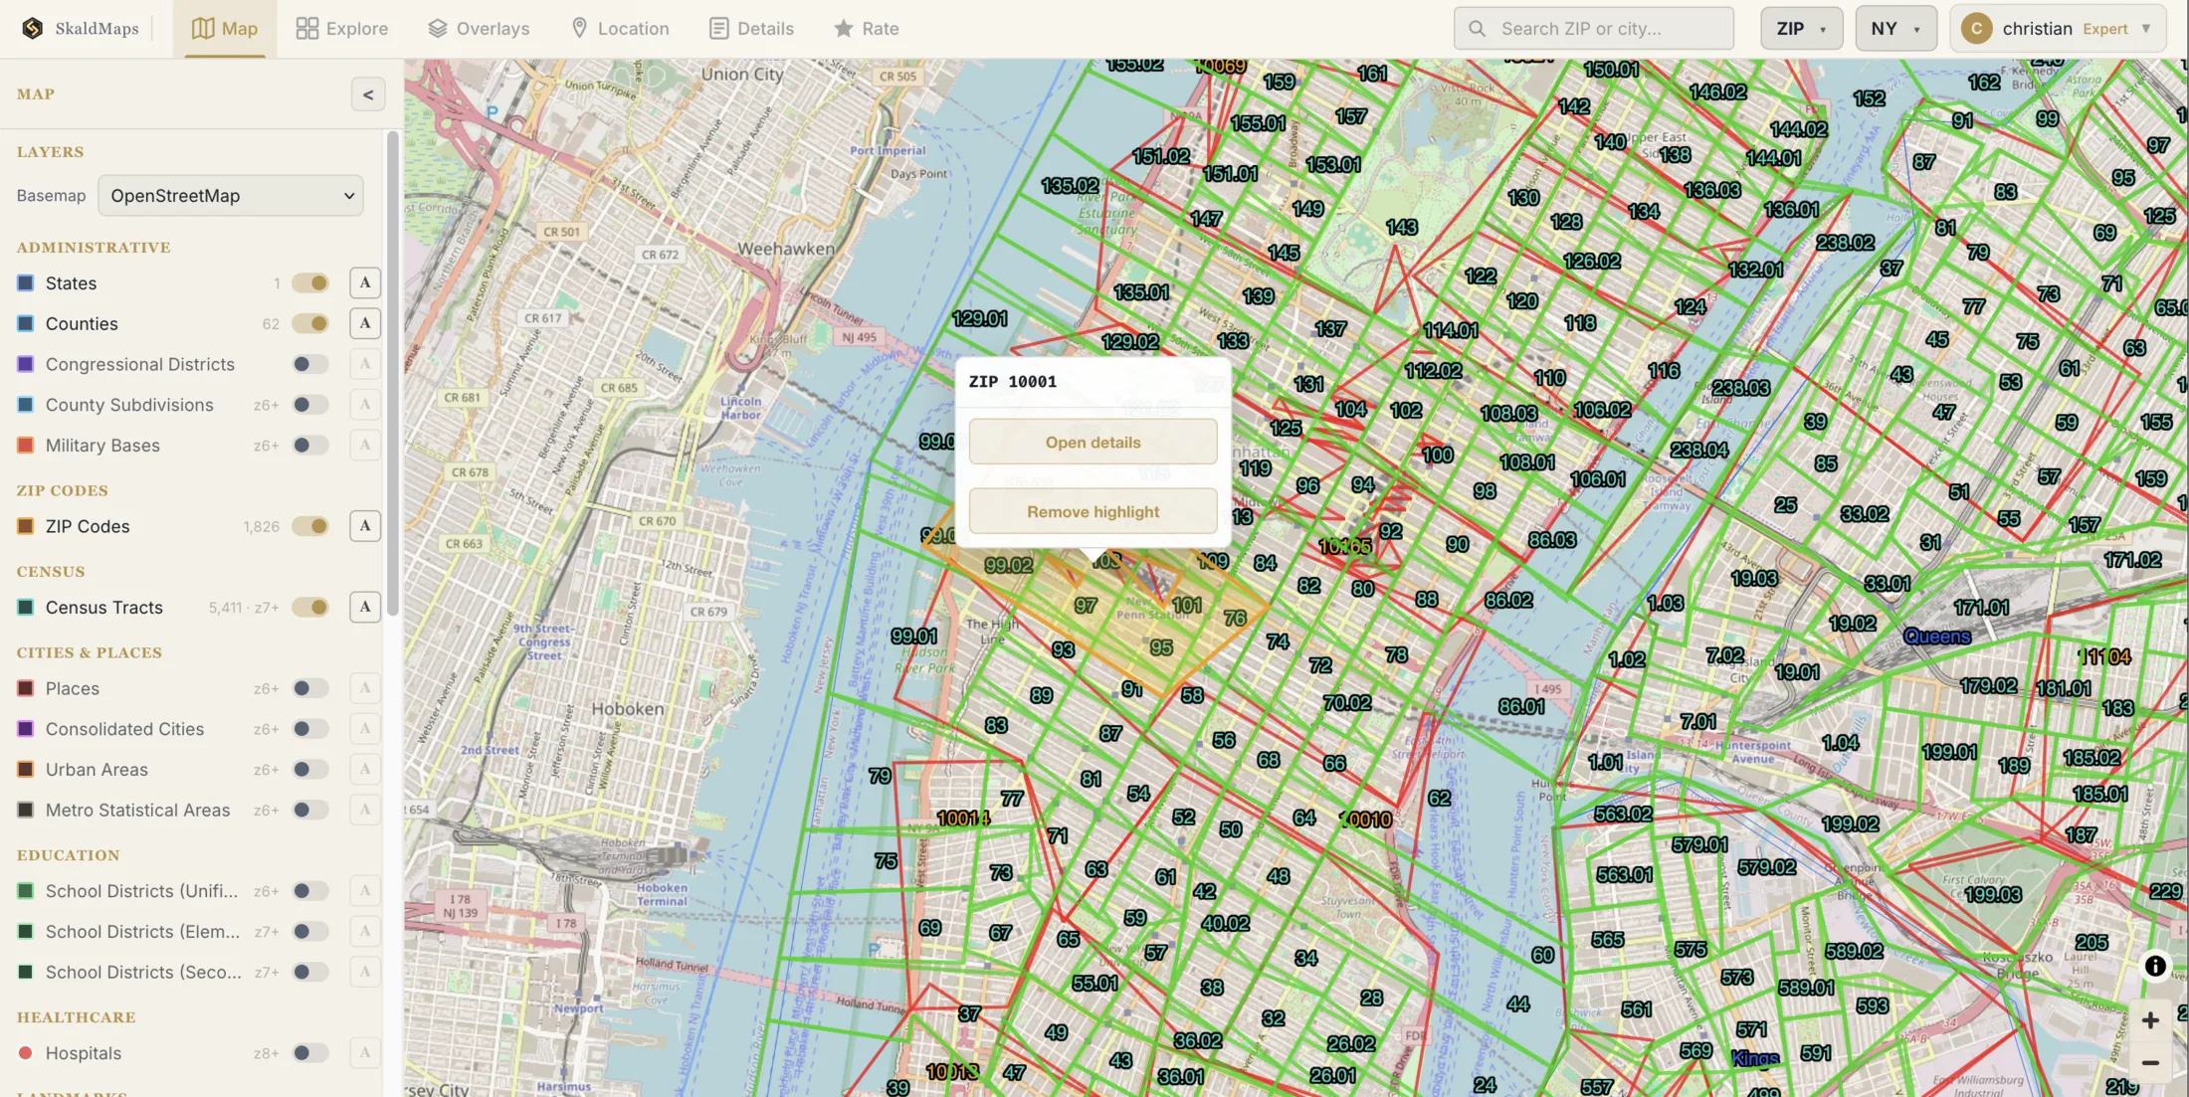
Task: Toggle labels for Counties layer
Action: pos(365,323)
